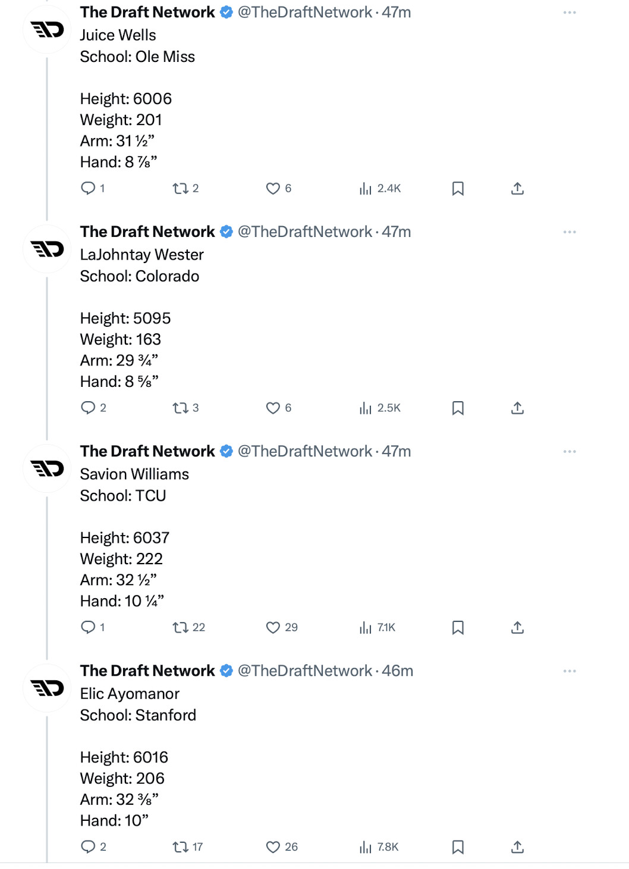The height and width of the screenshot is (869, 629).
Task: Open more options on Savion Williams tweet
Action: click(x=570, y=452)
